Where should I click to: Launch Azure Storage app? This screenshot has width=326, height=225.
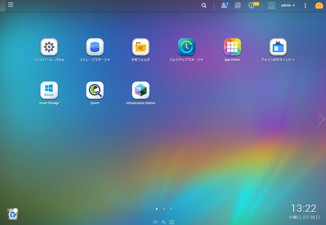49,90
